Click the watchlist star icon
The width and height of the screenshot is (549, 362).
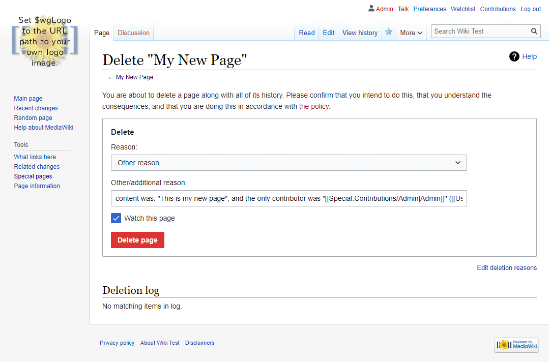point(389,32)
